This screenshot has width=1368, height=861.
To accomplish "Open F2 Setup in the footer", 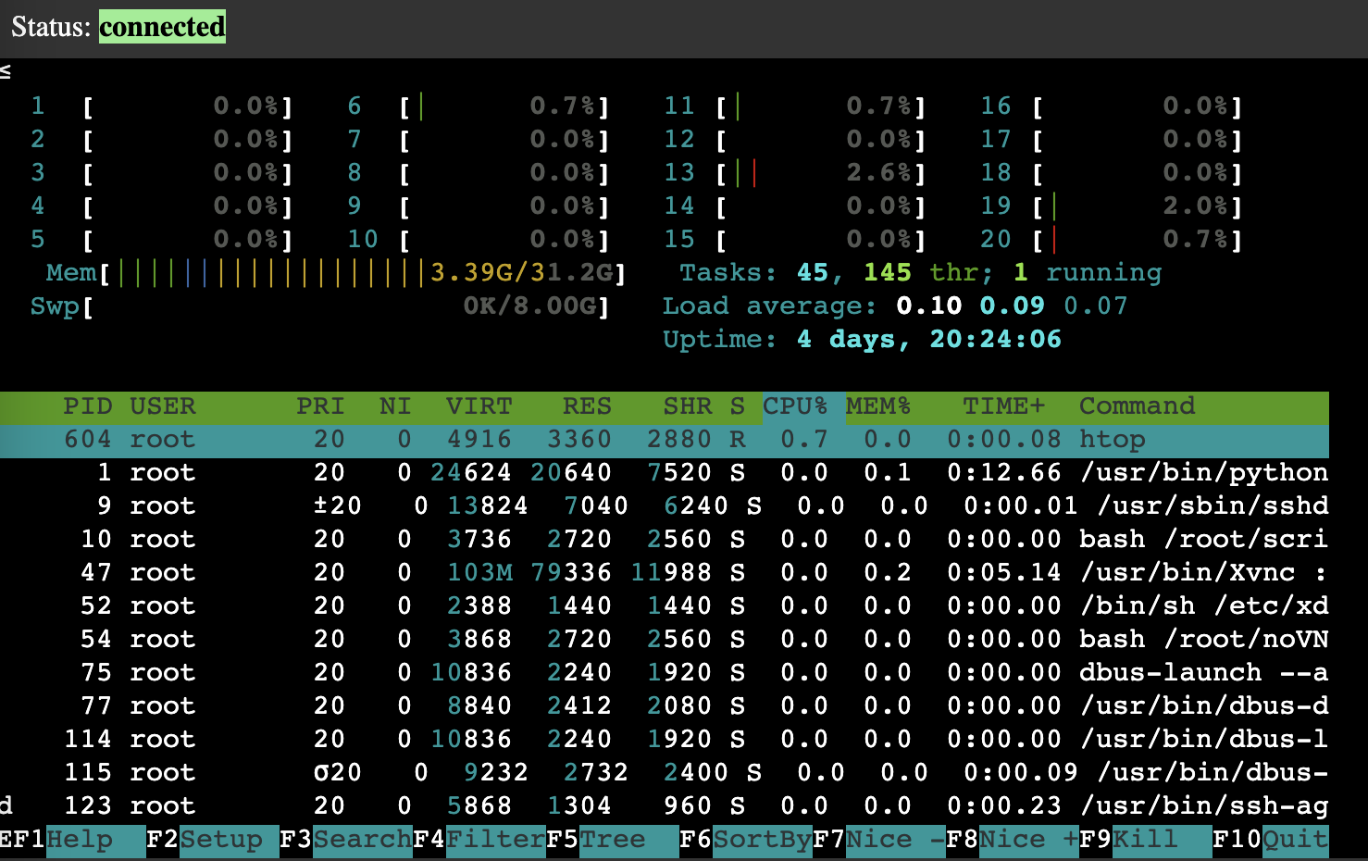I will pos(213,840).
